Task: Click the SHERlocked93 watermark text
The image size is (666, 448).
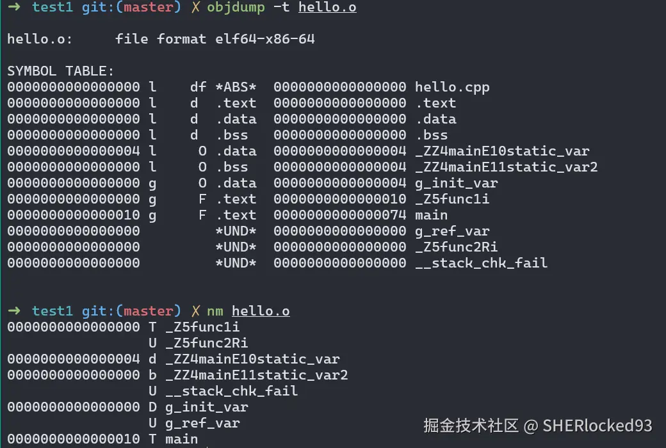Action: 597,426
